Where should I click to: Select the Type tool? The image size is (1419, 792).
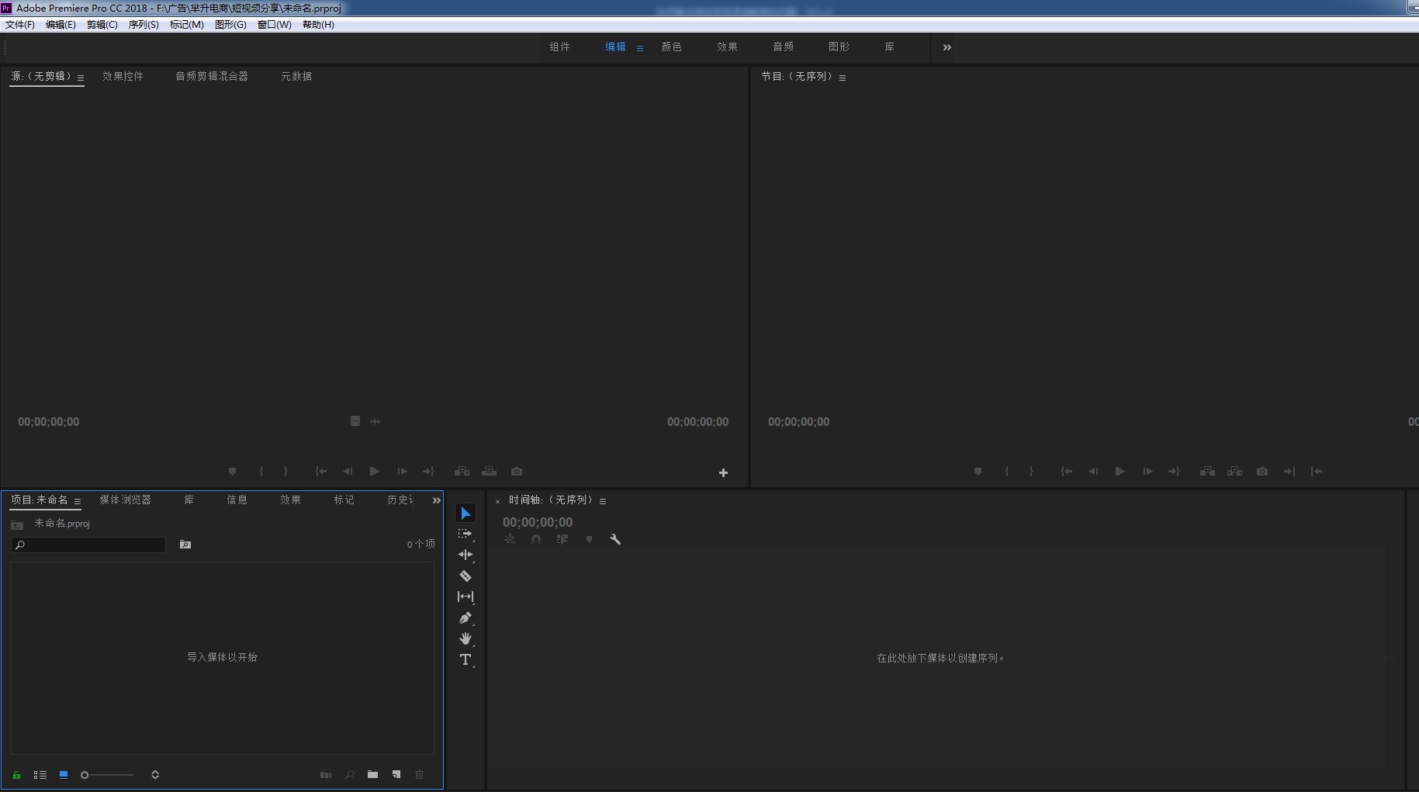click(466, 660)
